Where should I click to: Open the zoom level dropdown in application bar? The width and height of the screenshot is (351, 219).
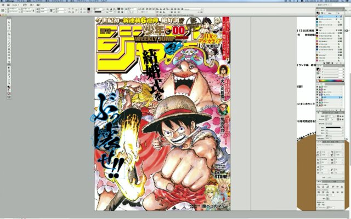(15, 5)
